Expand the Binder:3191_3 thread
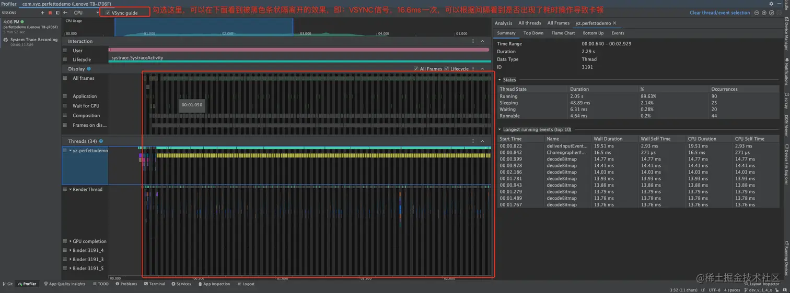 [71, 259]
